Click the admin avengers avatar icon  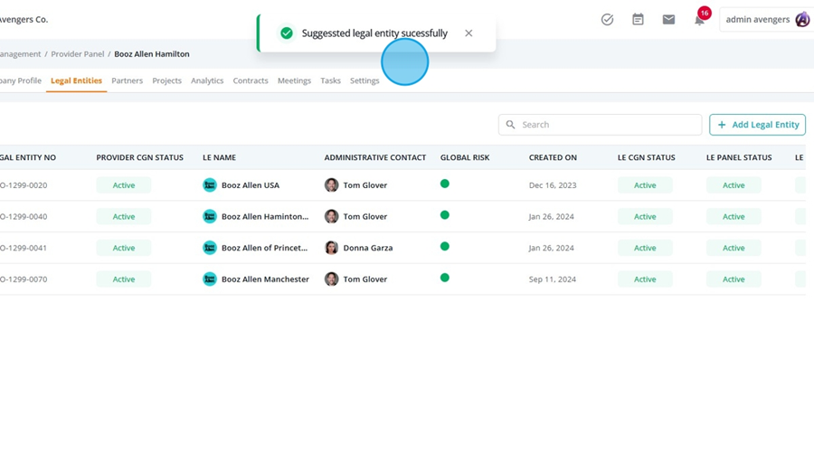802,20
